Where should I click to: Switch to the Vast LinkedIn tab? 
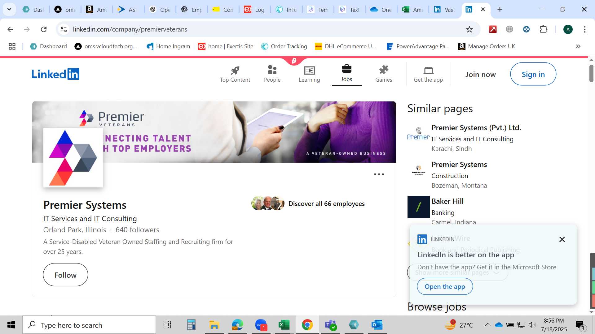point(444,9)
